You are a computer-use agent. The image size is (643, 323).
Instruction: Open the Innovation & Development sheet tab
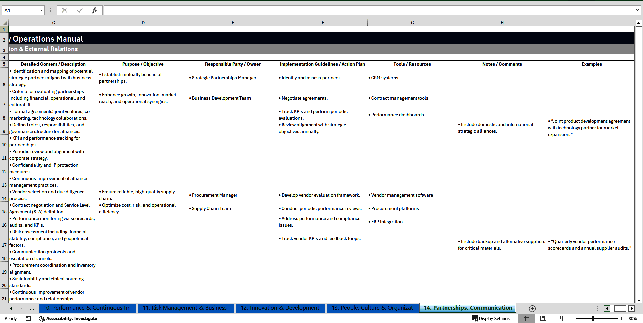[x=280, y=308]
